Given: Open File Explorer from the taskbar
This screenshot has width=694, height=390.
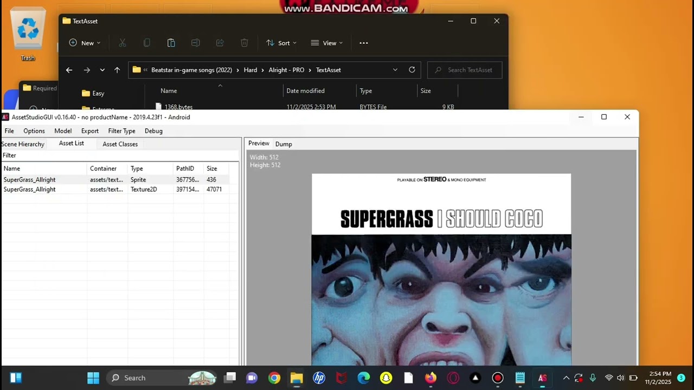Looking at the screenshot, I should (297, 378).
